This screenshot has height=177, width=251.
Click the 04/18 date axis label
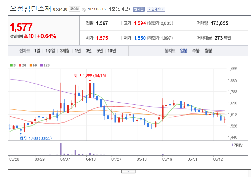[x=91, y=159]
